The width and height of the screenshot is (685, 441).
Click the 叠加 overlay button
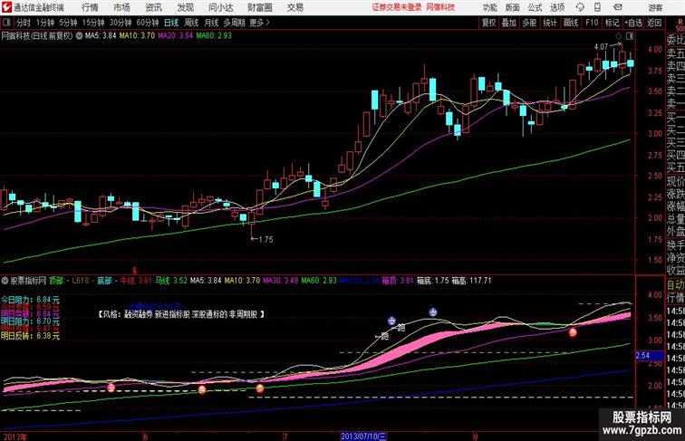(509, 23)
